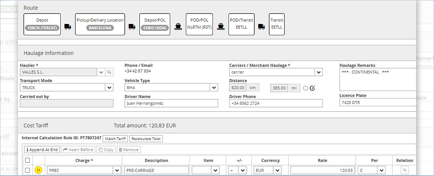Click the Distance edit pencil icon

[x=312, y=88]
